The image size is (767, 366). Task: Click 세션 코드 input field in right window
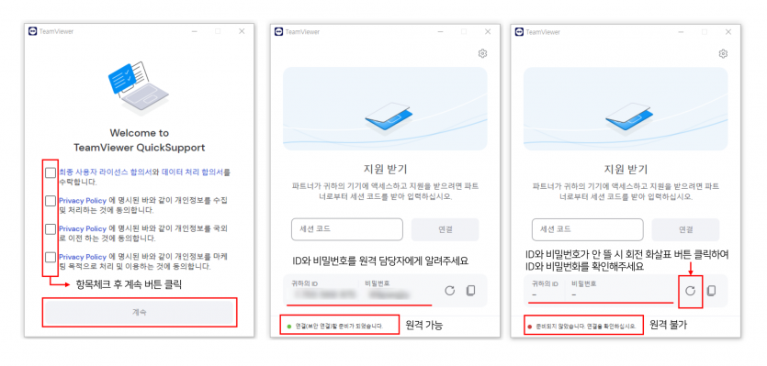(588, 229)
